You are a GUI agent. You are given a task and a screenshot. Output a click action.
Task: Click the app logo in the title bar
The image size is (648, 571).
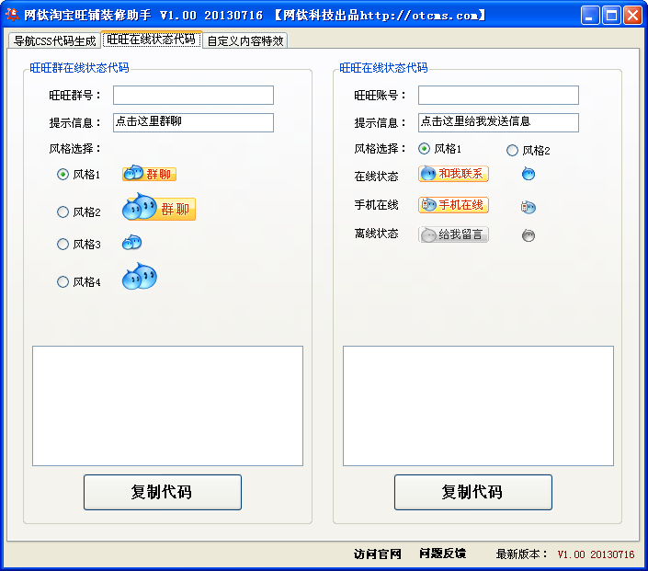tap(12, 15)
